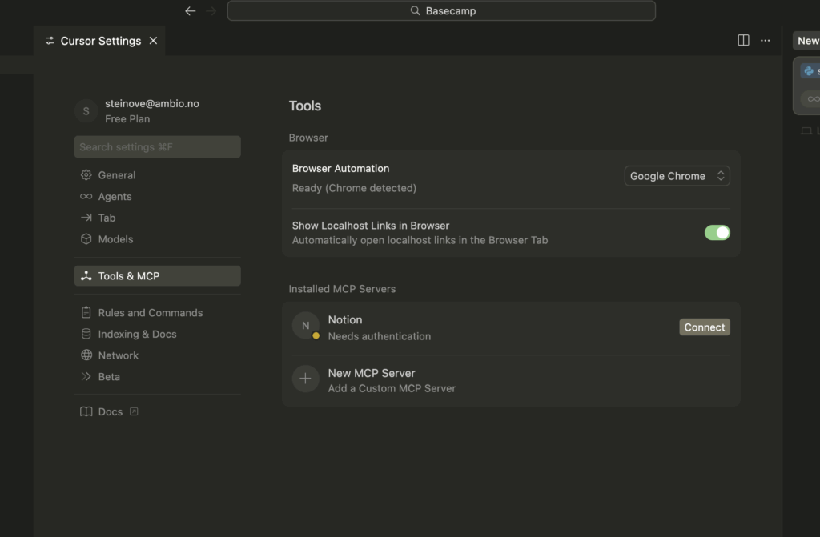This screenshot has height=537, width=820.
Task: Click the Notion server avatar icon
Action: point(305,326)
